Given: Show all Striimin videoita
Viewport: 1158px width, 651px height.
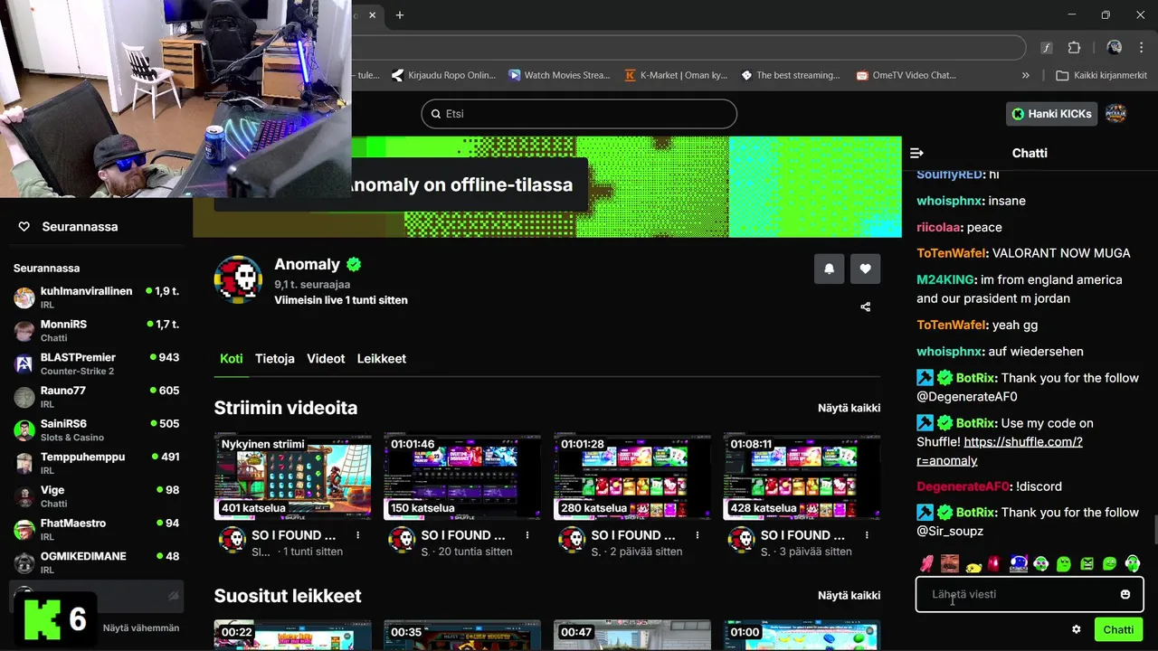Looking at the screenshot, I should pyautogui.click(x=849, y=408).
